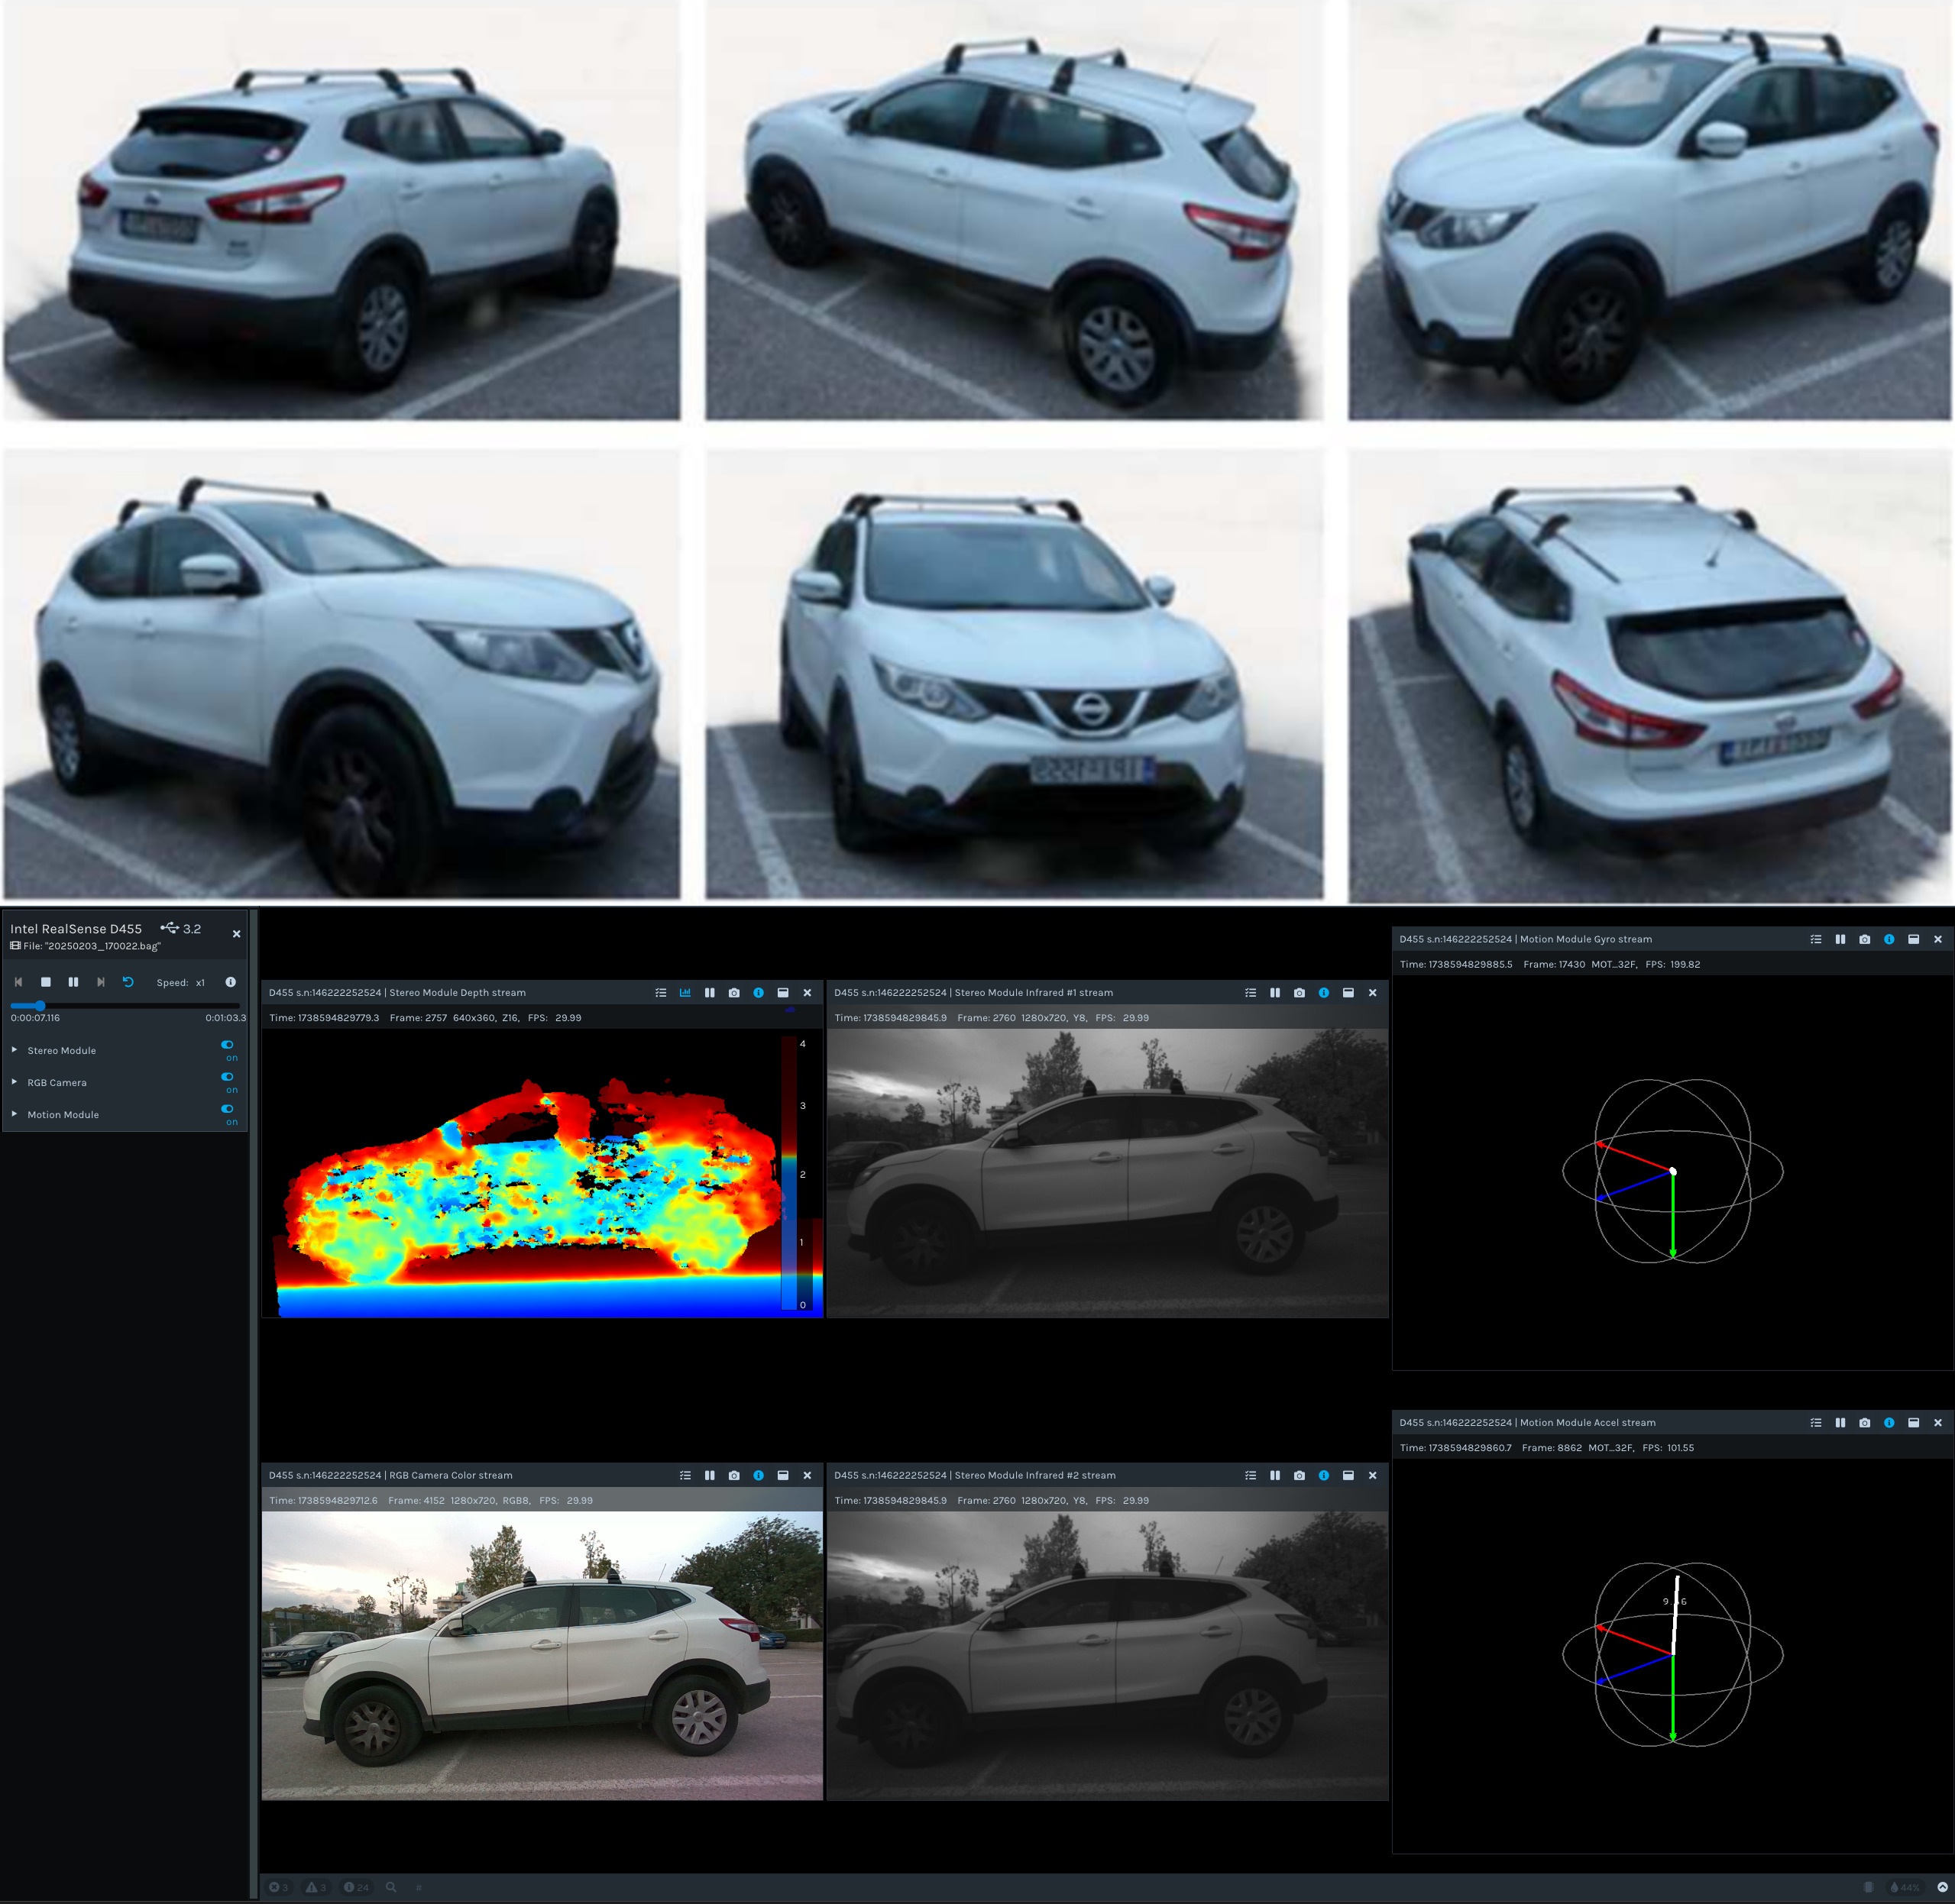This screenshot has height=1904, width=1955.
Task: Expand the RGB Camera settings
Action: coord(14,1082)
